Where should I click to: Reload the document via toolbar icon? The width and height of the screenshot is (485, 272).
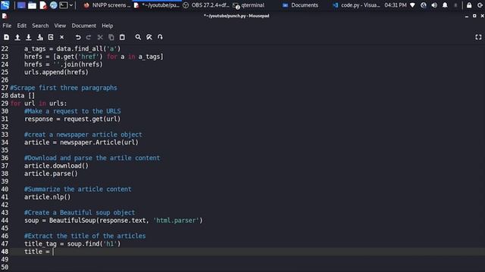point(51,37)
